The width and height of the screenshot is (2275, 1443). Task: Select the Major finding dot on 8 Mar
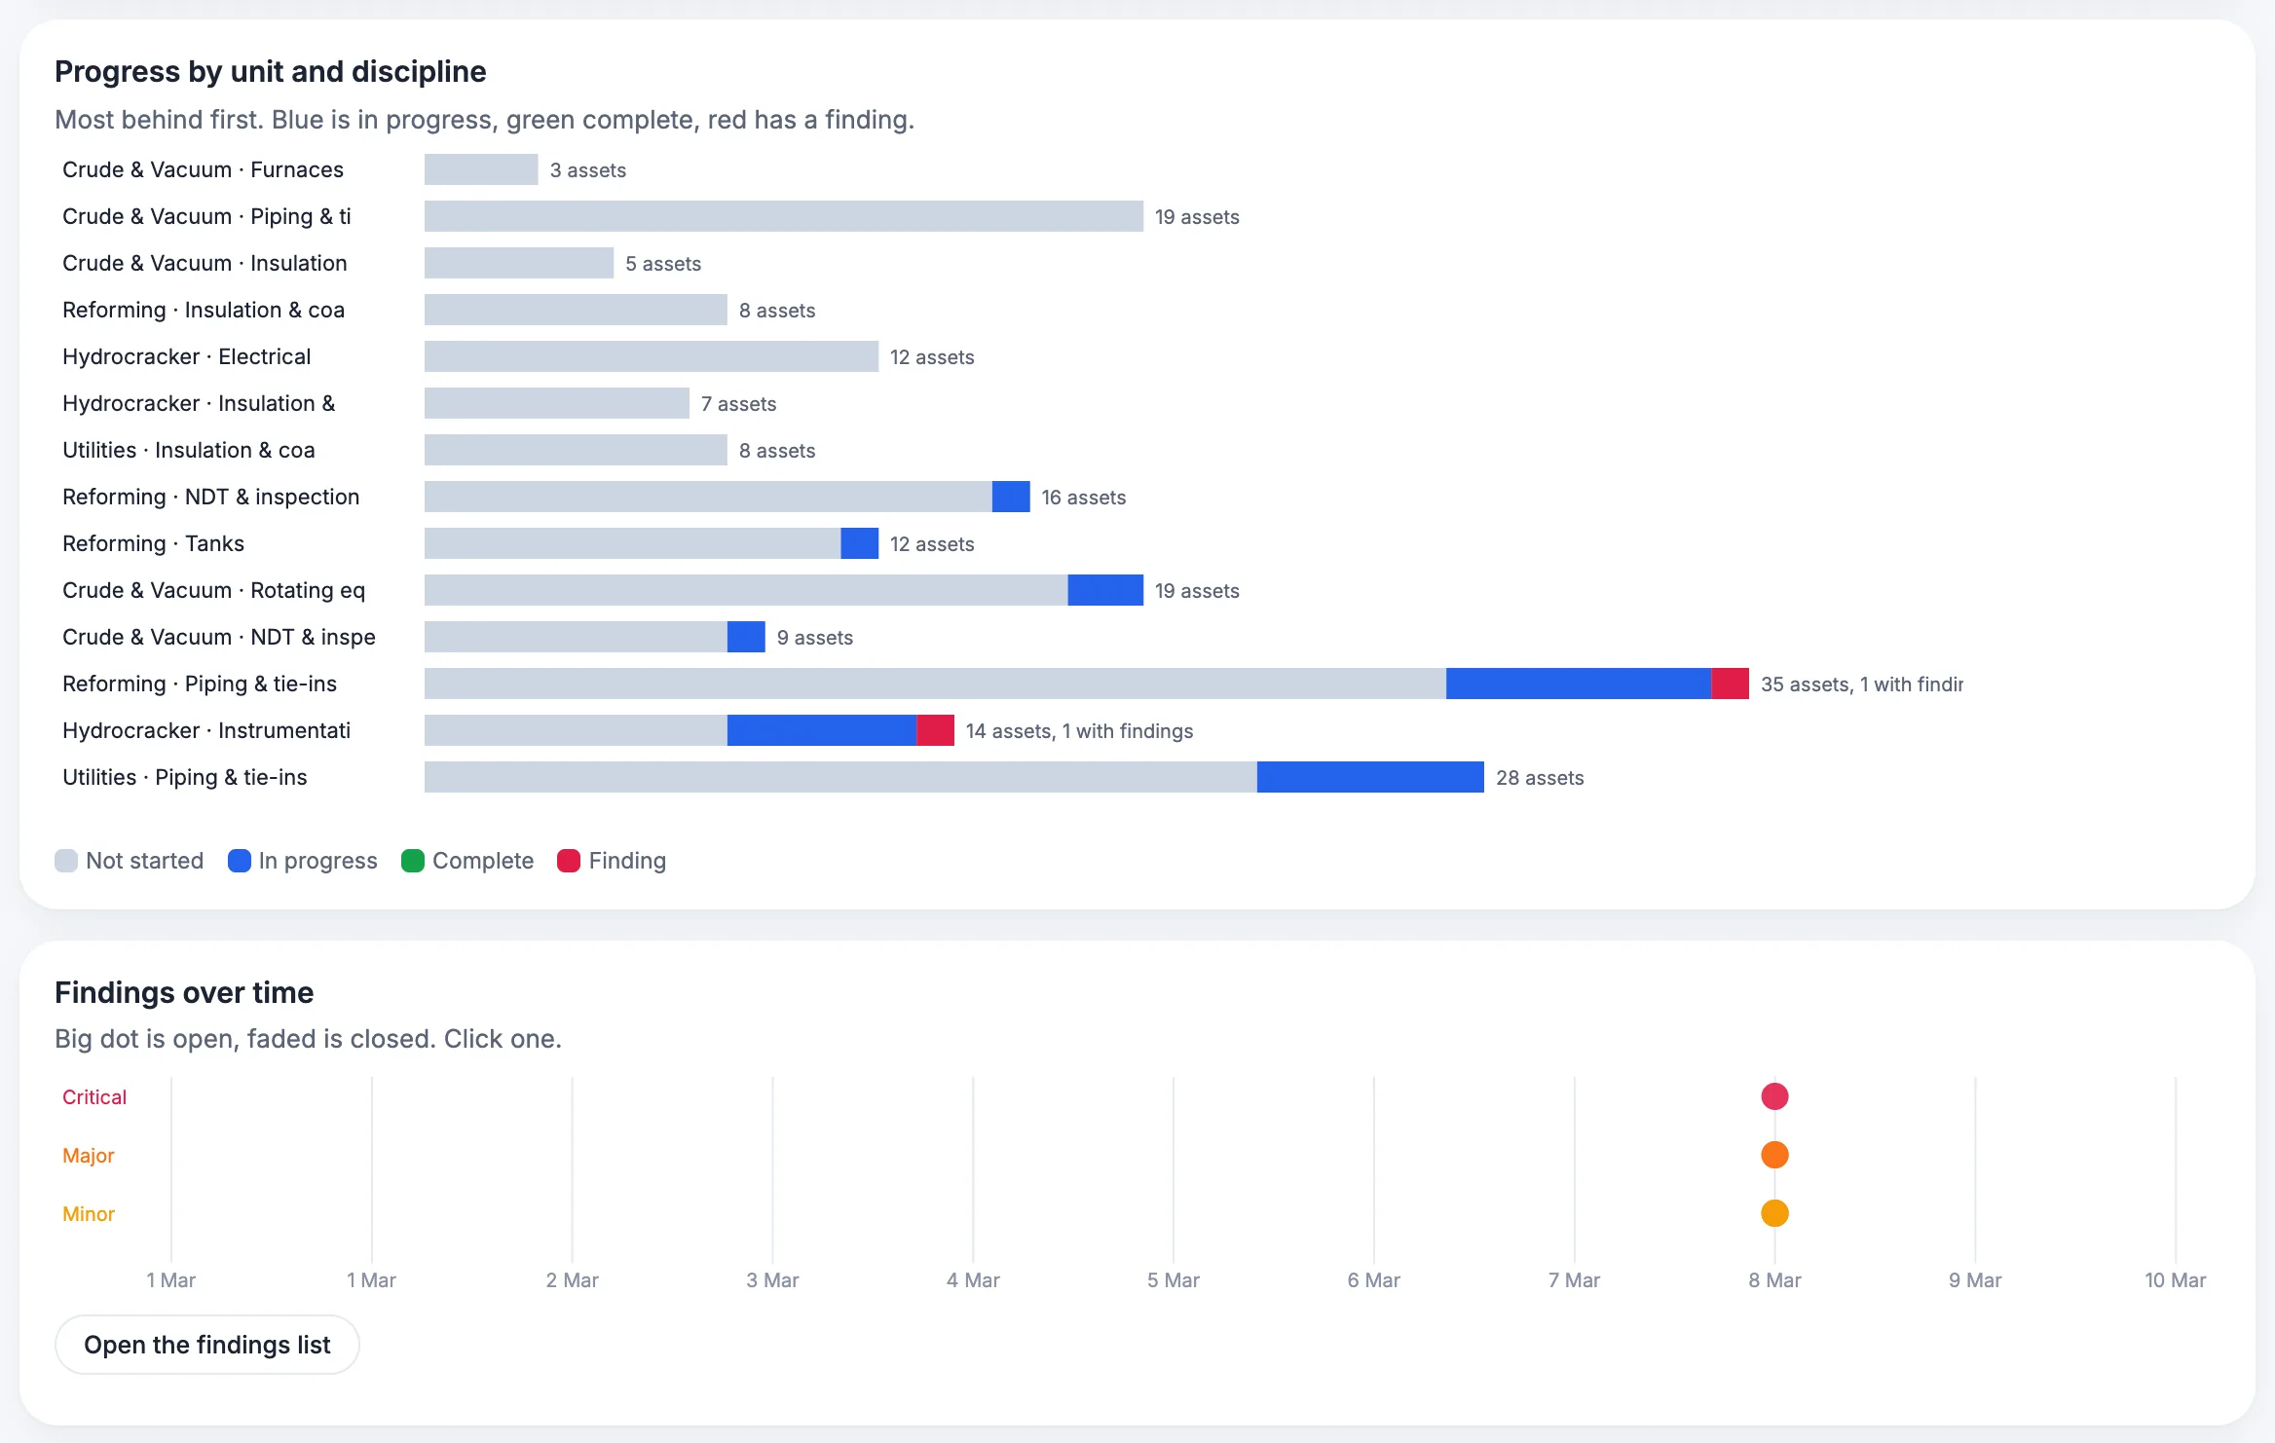coord(1774,1155)
